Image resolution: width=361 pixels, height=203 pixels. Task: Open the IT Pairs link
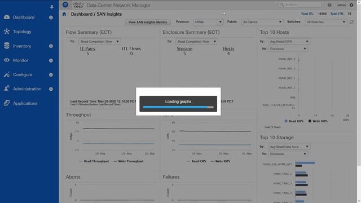(87, 48)
